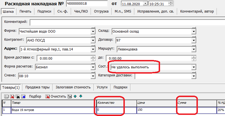
Task: Expand the Маршрут dropdown list
Action: click(x=193, y=49)
